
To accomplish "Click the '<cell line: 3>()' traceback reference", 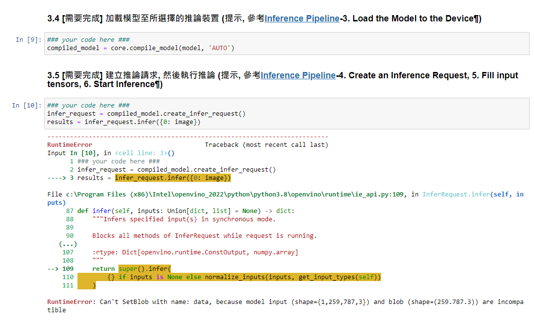I will pos(145,153).
